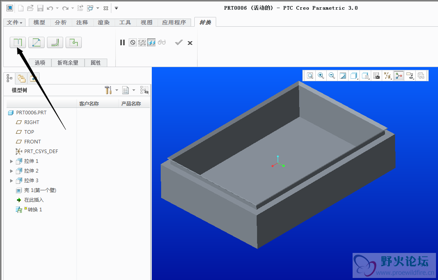Image resolution: width=438 pixels, height=280 pixels.
Task: Open model tree Settings hammer icon
Action: 108,90
